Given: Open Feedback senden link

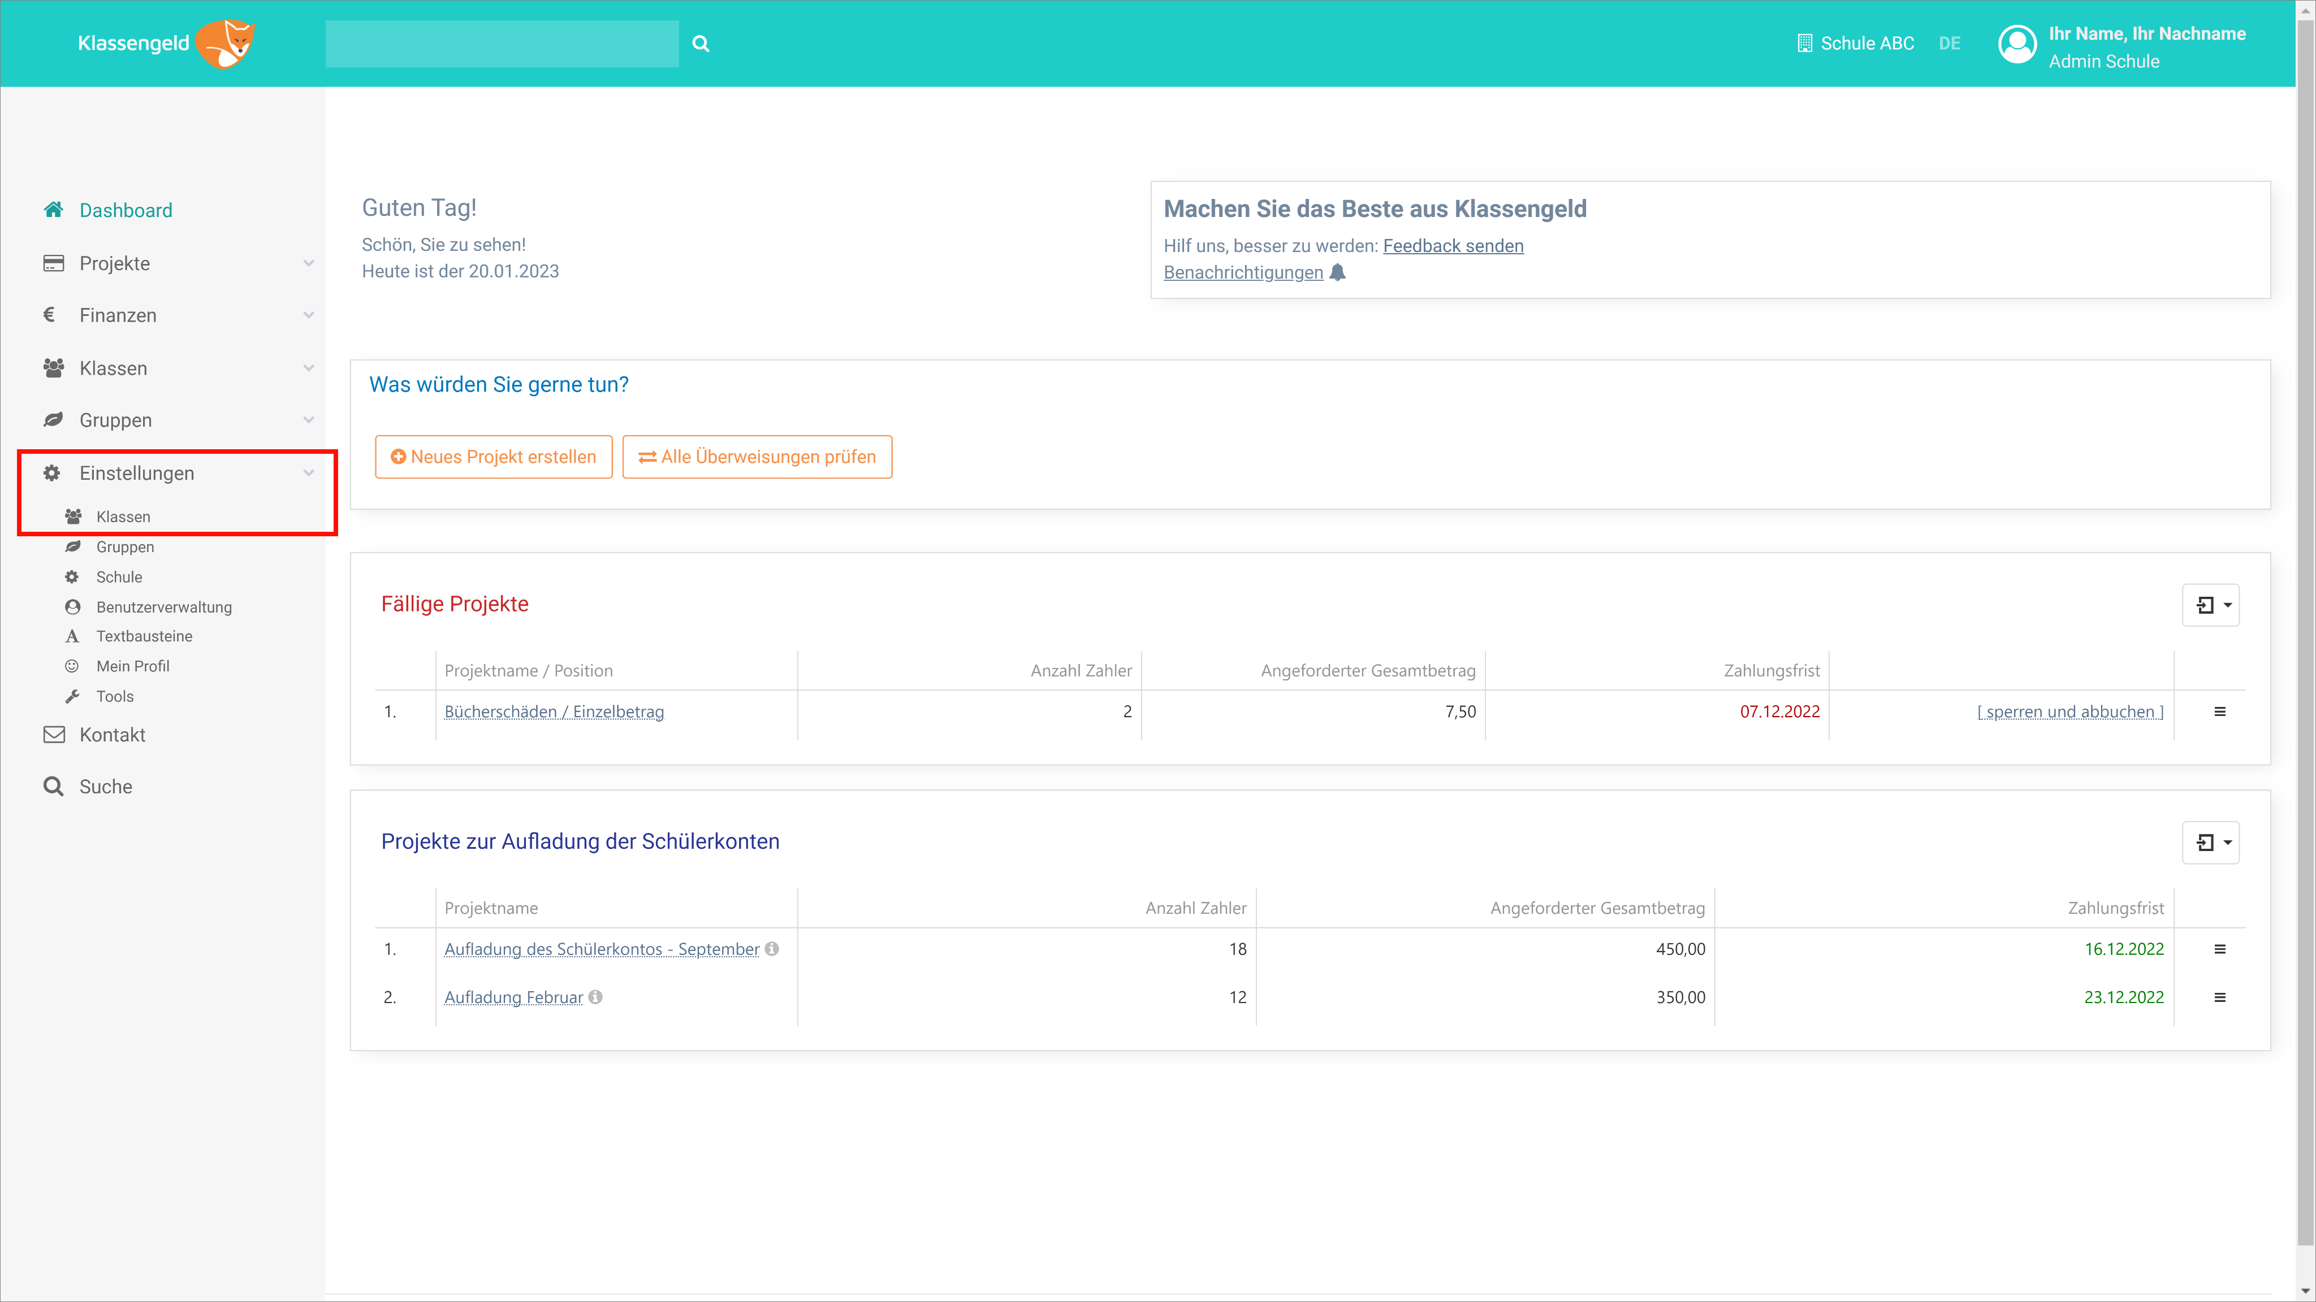Looking at the screenshot, I should [x=1453, y=245].
